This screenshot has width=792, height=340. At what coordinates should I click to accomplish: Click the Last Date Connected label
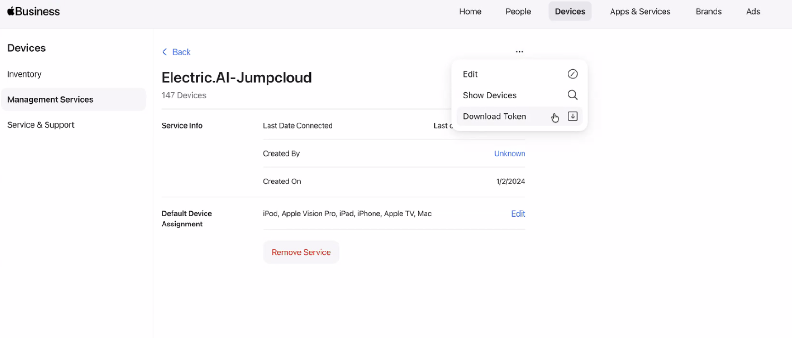pyautogui.click(x=298, y=126)
